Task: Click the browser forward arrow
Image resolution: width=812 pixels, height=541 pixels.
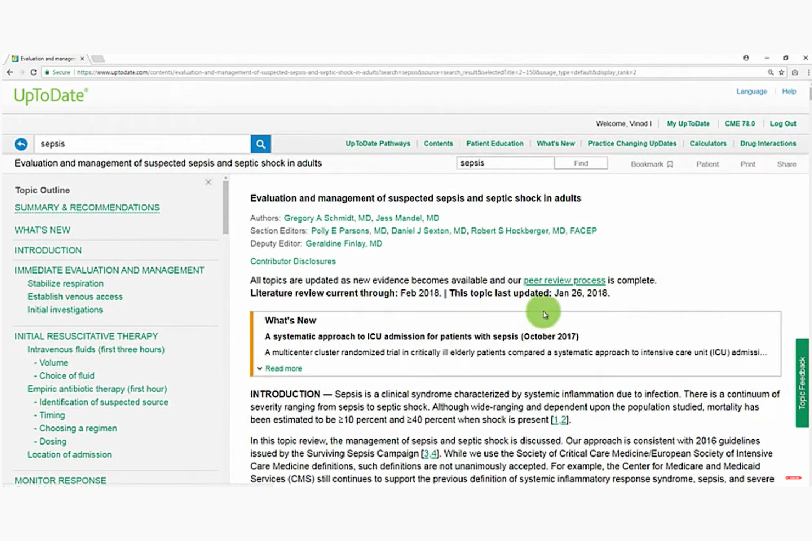Action: click(x=21, y=72)
